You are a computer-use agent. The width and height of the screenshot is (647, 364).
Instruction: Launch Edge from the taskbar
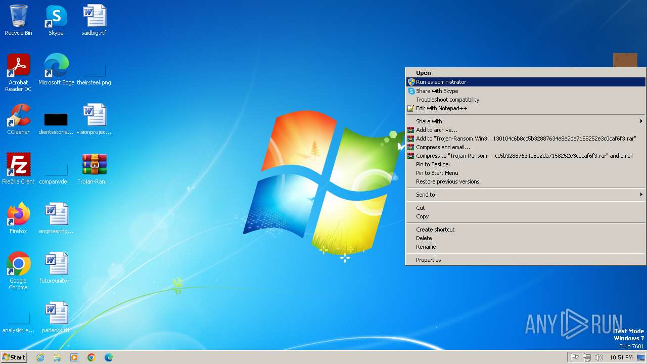tap(109, 357)
